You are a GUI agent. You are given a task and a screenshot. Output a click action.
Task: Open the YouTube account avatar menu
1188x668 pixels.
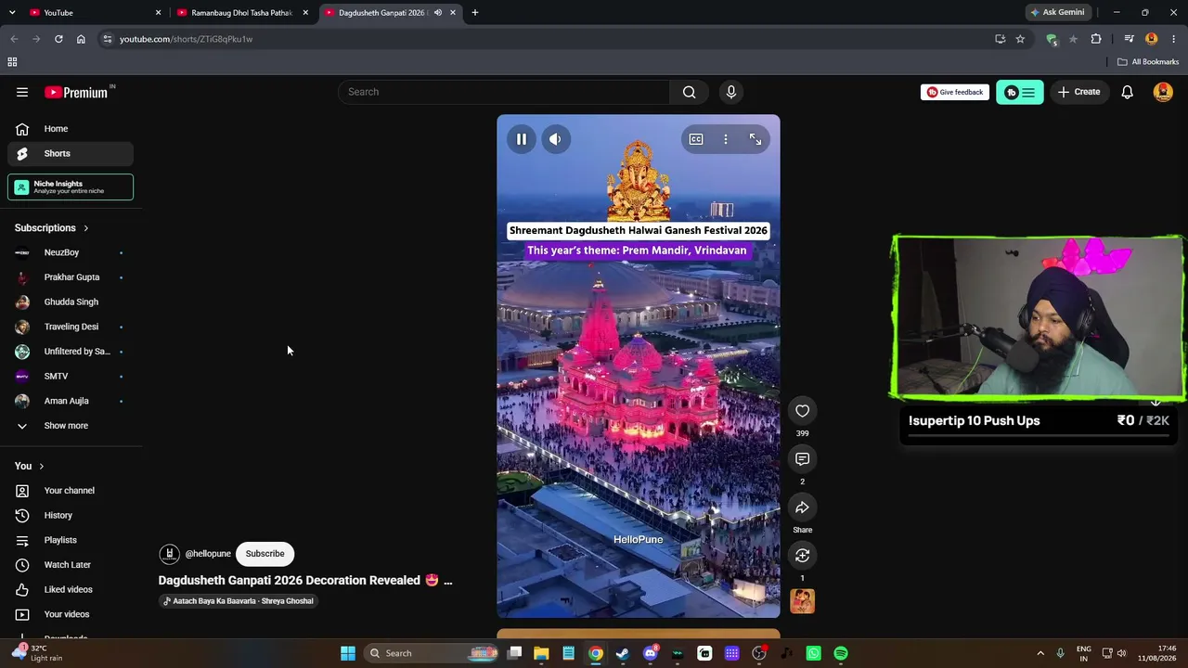[1163, 92]
